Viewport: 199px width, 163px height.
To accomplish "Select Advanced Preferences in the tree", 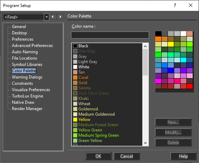I will (x=32, y=46).
